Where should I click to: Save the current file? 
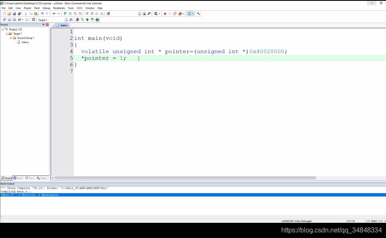click(14, 14)
